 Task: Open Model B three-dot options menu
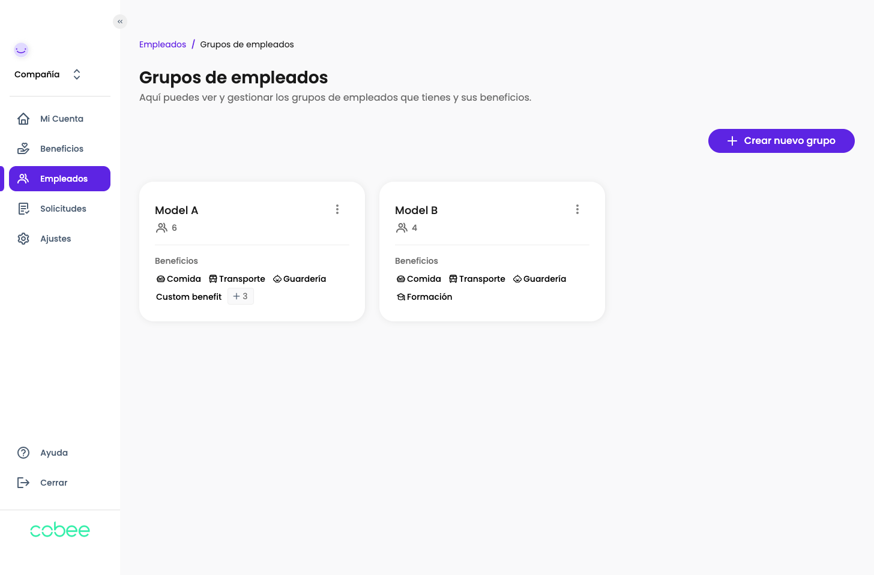[577, 209]
